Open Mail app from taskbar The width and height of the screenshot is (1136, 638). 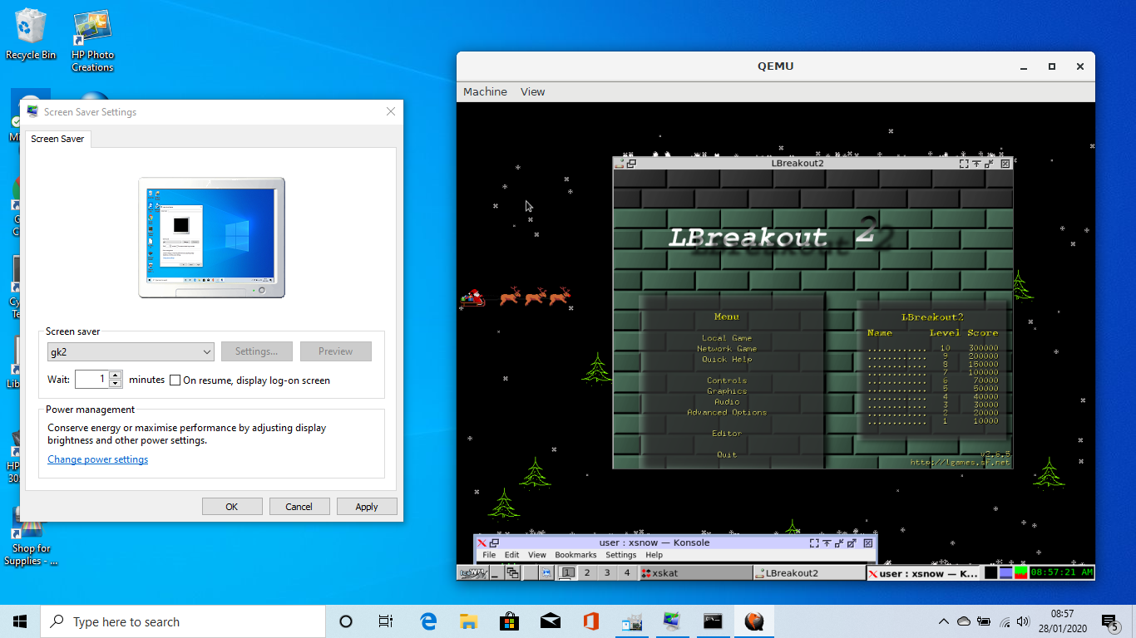coord(551,621)
